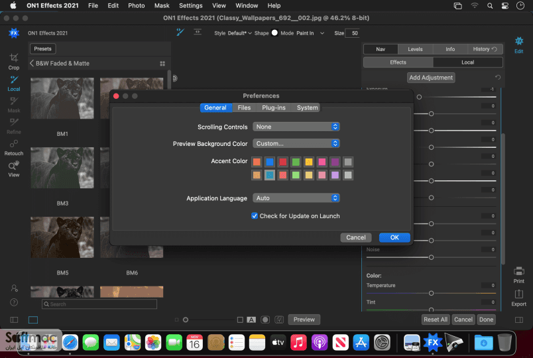Switch to the History tab
The height and width of the screenshot is (358, 533).
pyautogui.click(x=485, y=49)
